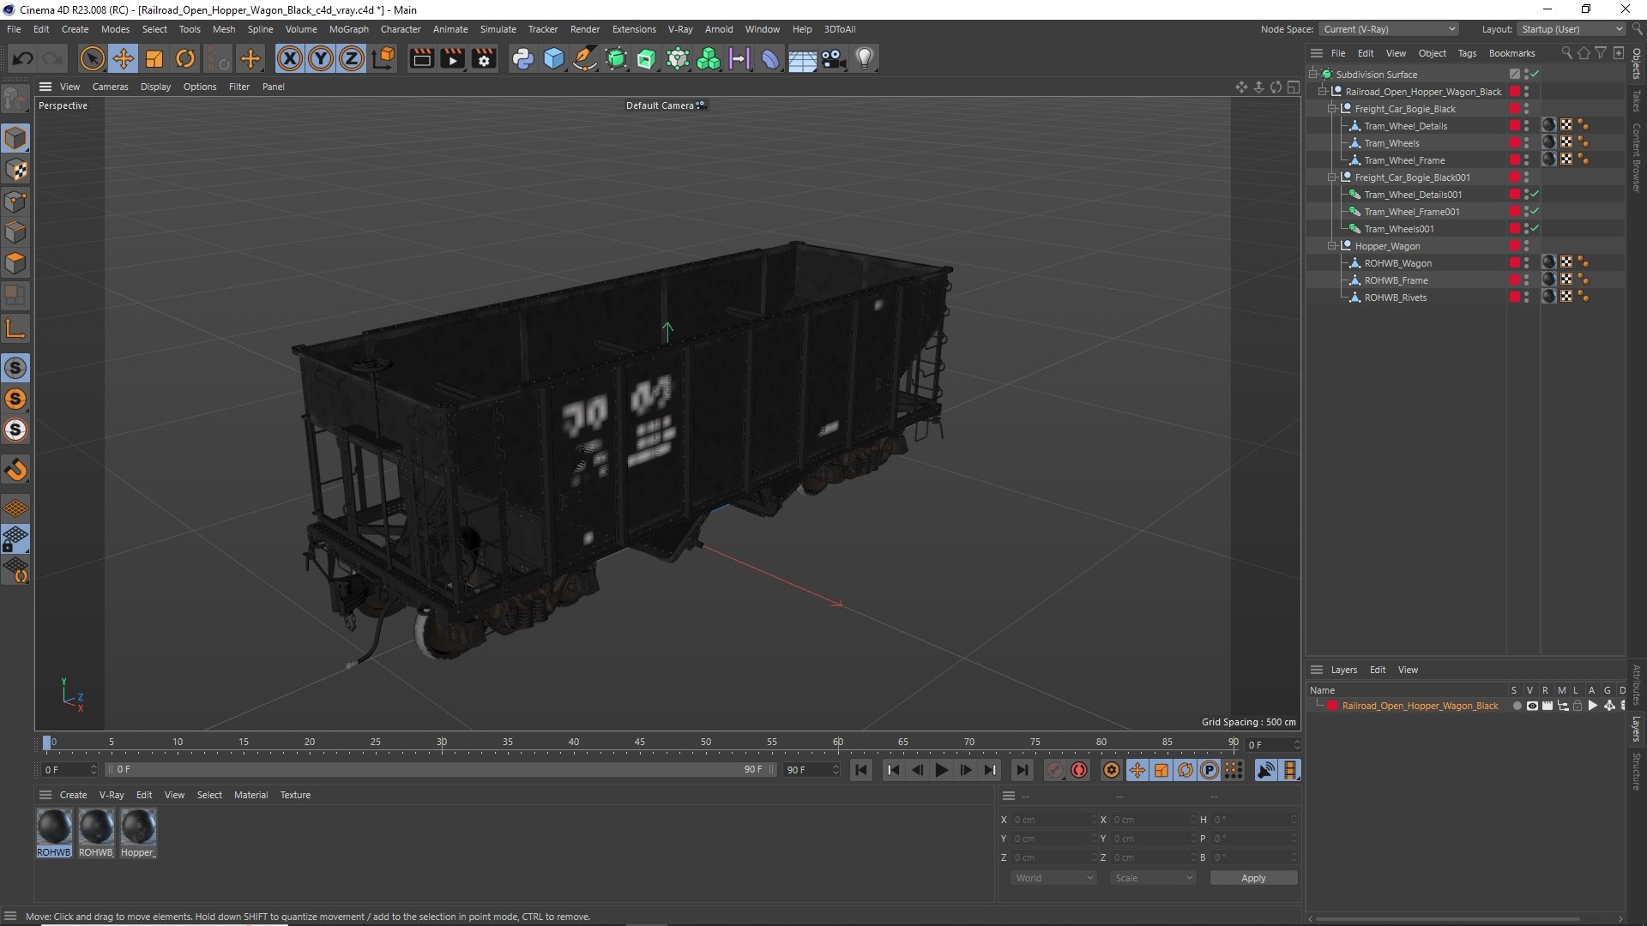Toggle Z axis lock

click(x=352, y=58)
